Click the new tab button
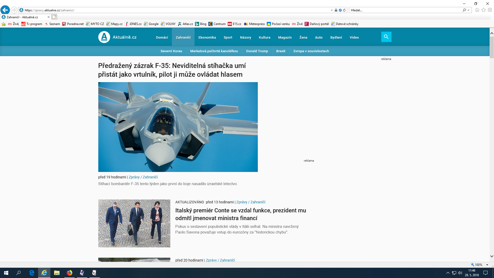Image resolution: width=494 pixels, height=278 pixels. click(54, 17)
